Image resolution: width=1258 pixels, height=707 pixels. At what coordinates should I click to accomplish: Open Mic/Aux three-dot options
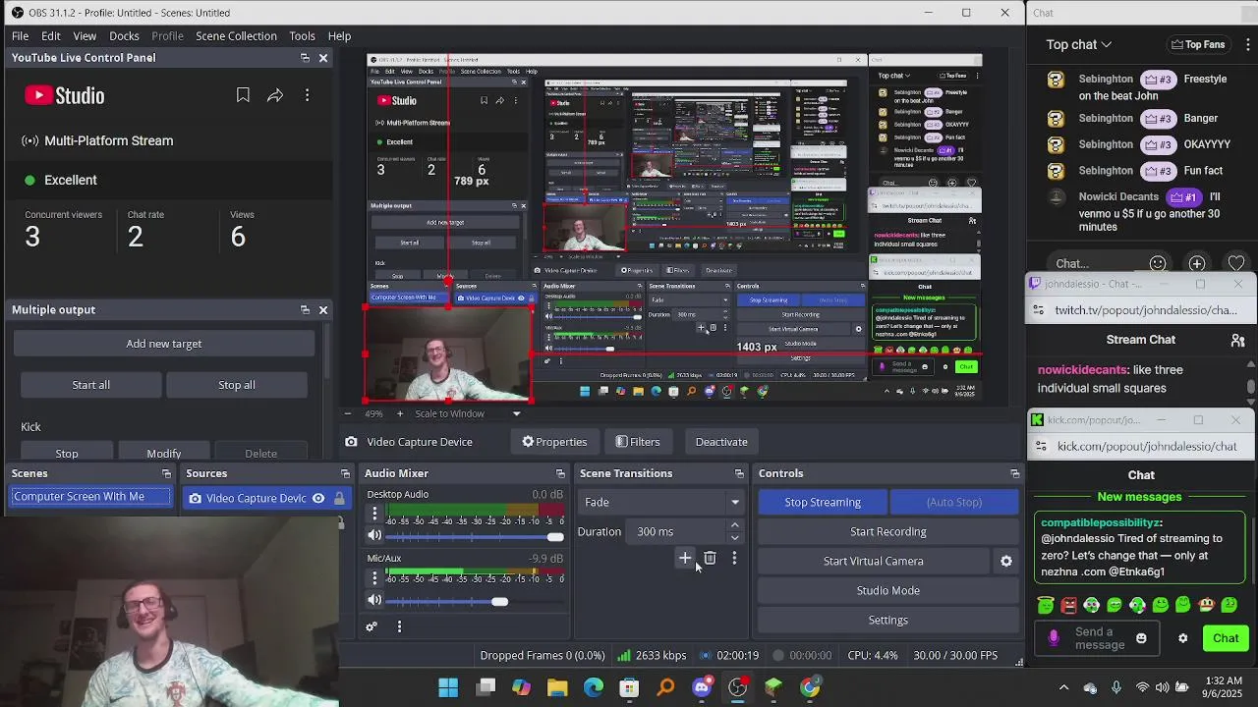click(374, 577)
